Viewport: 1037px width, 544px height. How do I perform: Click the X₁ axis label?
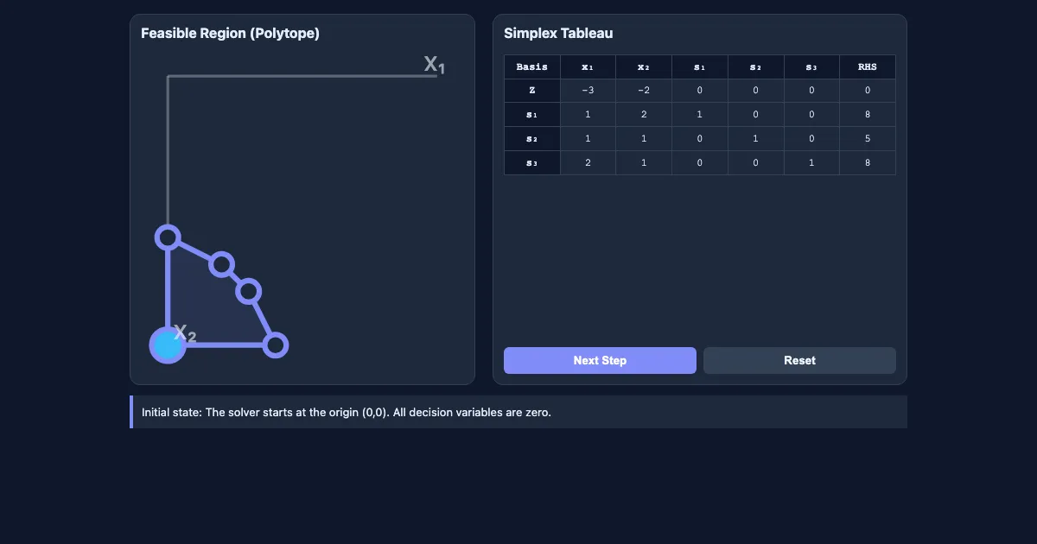click(x=434, y=65)
